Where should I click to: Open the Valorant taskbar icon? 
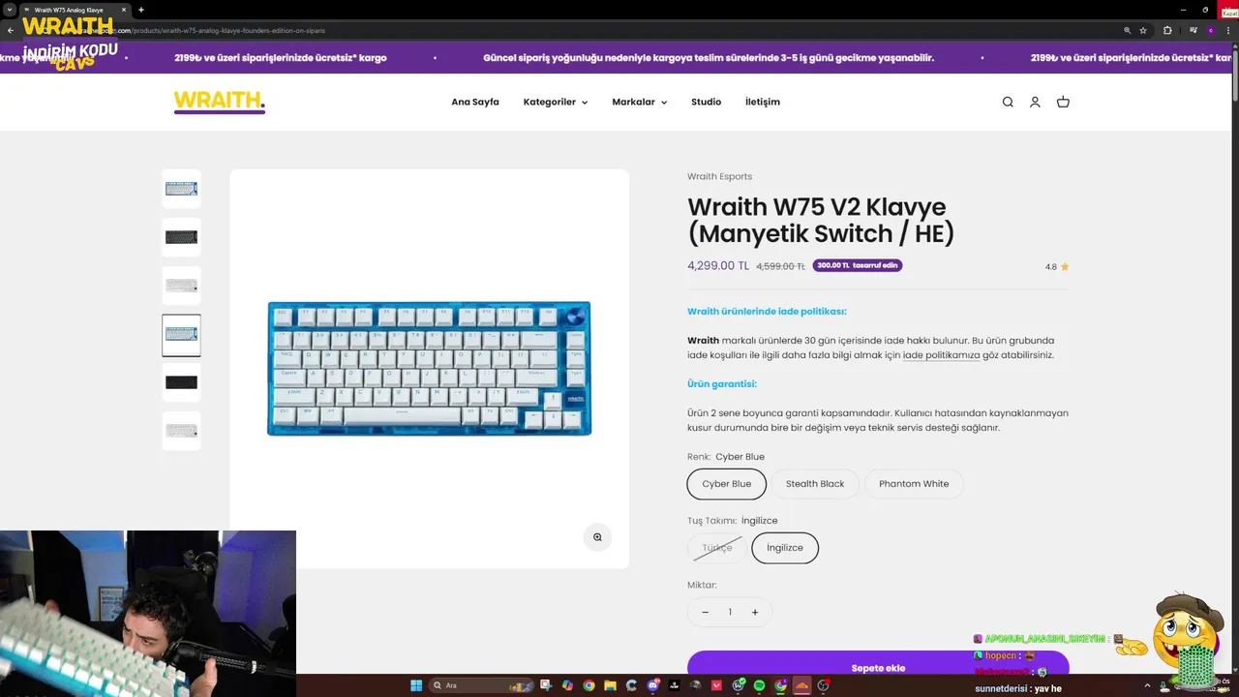pyautogui.click(x=716, y=685)
